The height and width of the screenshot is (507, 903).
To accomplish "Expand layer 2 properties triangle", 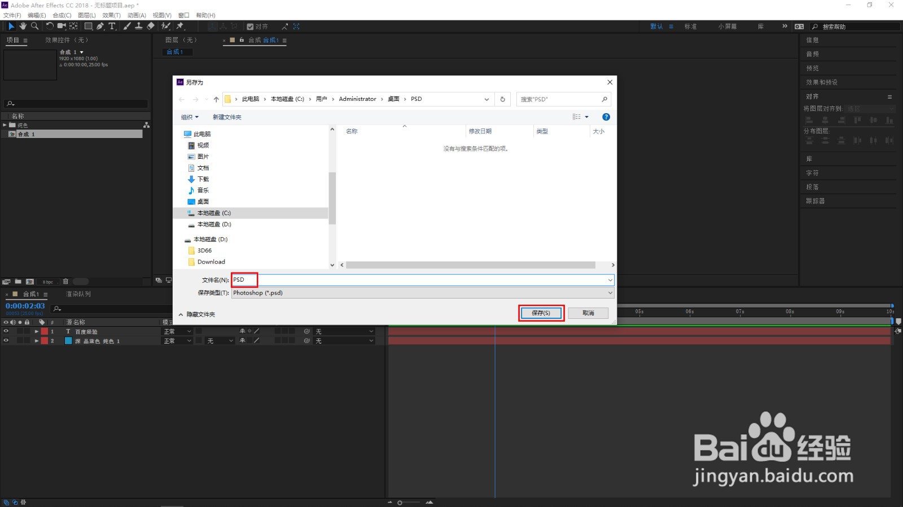I will pos(36,341).
